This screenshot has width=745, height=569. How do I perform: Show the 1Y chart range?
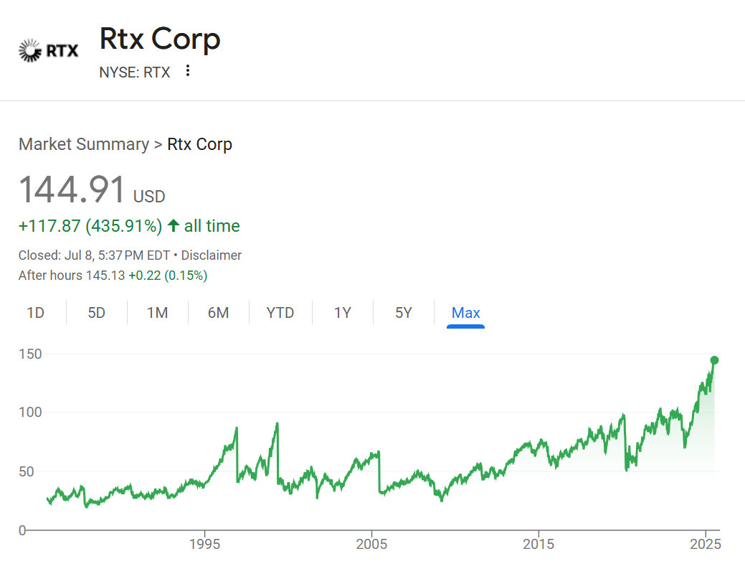coord(342,313)
